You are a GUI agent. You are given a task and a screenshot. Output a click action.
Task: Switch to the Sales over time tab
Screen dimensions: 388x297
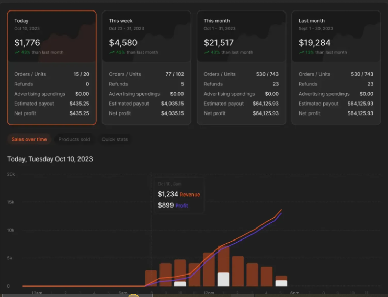point(29,139)
